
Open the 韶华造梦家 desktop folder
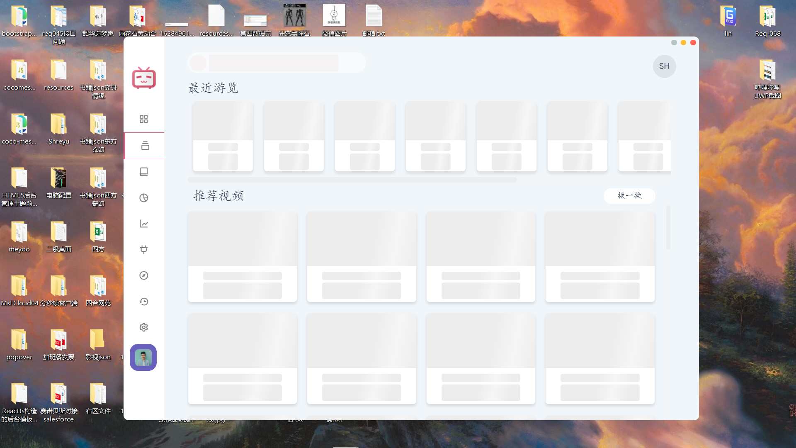[98, 21]
